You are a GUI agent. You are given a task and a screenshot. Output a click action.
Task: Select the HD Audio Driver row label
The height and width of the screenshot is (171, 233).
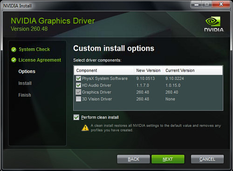(96, 85)
